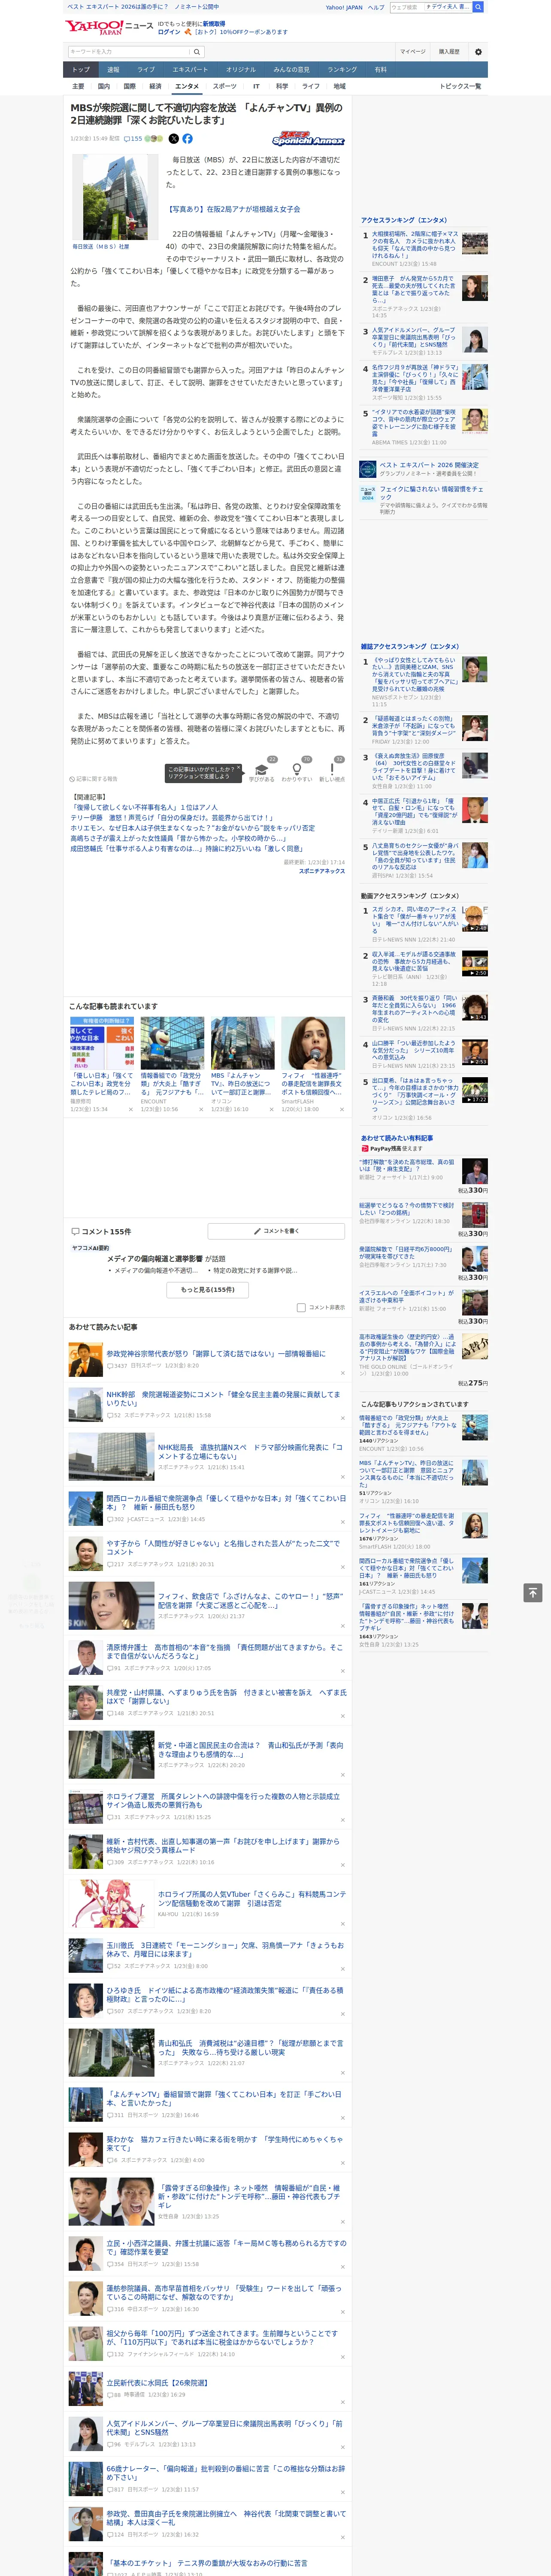This screenshot has width=551, height=2576.
Task: Click the comment count 155 bubble under headline
Action: click(x=133, y=139)
